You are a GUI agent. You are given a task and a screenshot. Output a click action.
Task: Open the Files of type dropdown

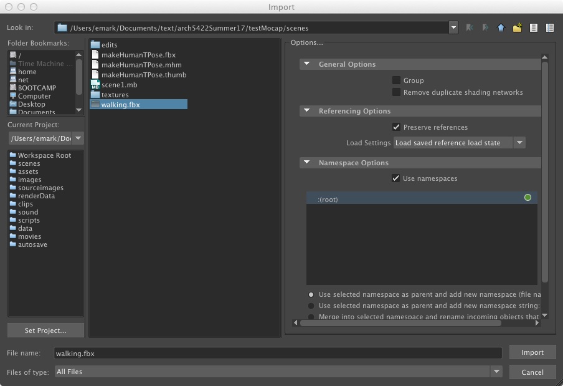point(496,372)
